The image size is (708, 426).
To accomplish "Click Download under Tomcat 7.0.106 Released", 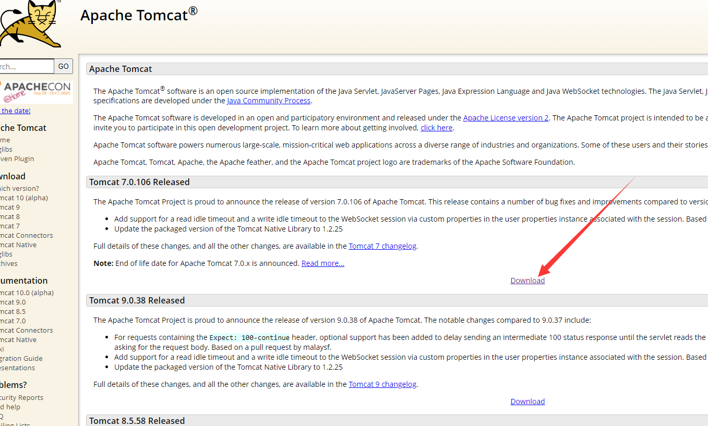I will pyautogui.click(x=527, y=281).
